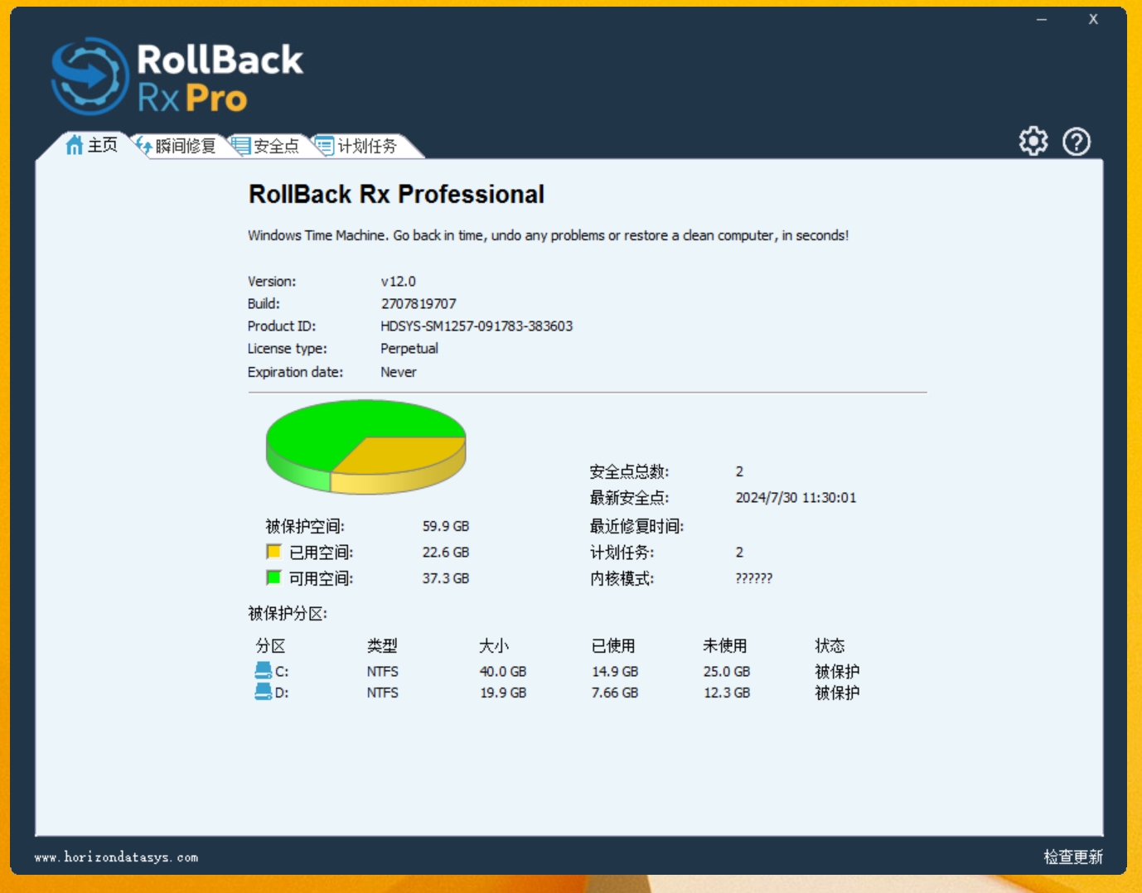The width and height of the screenshot is (1142, 893).
Task: Click the help question mark icon
Action: 1077,142
